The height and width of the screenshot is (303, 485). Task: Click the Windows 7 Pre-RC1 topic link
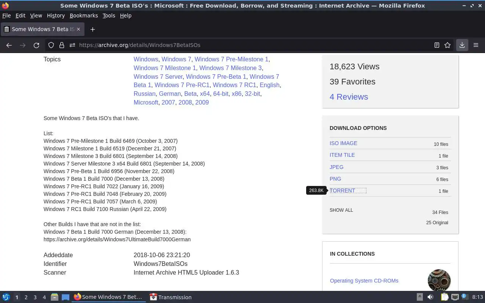(182, 85)
